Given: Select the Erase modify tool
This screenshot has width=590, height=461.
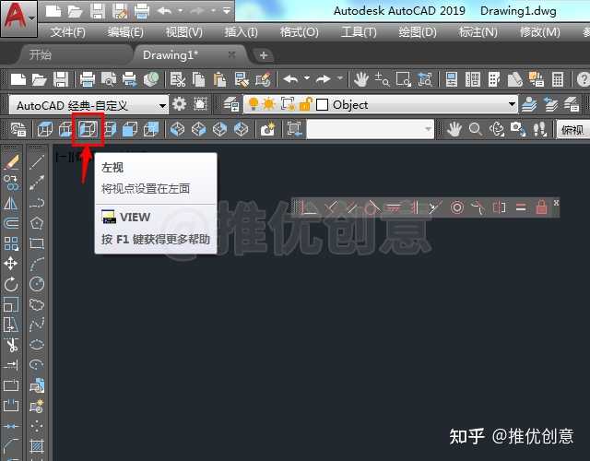Looking at the screenshot, I should tap(11, 162).
